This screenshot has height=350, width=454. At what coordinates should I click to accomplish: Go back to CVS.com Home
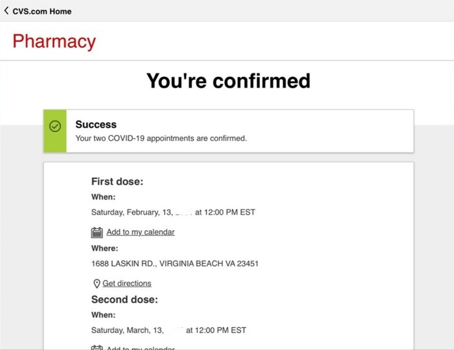42,11
